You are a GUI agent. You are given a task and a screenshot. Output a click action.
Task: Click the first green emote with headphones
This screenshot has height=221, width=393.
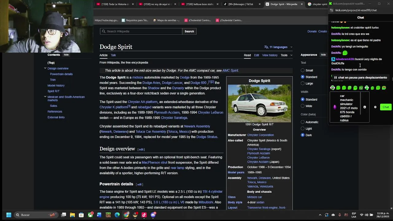333,88
